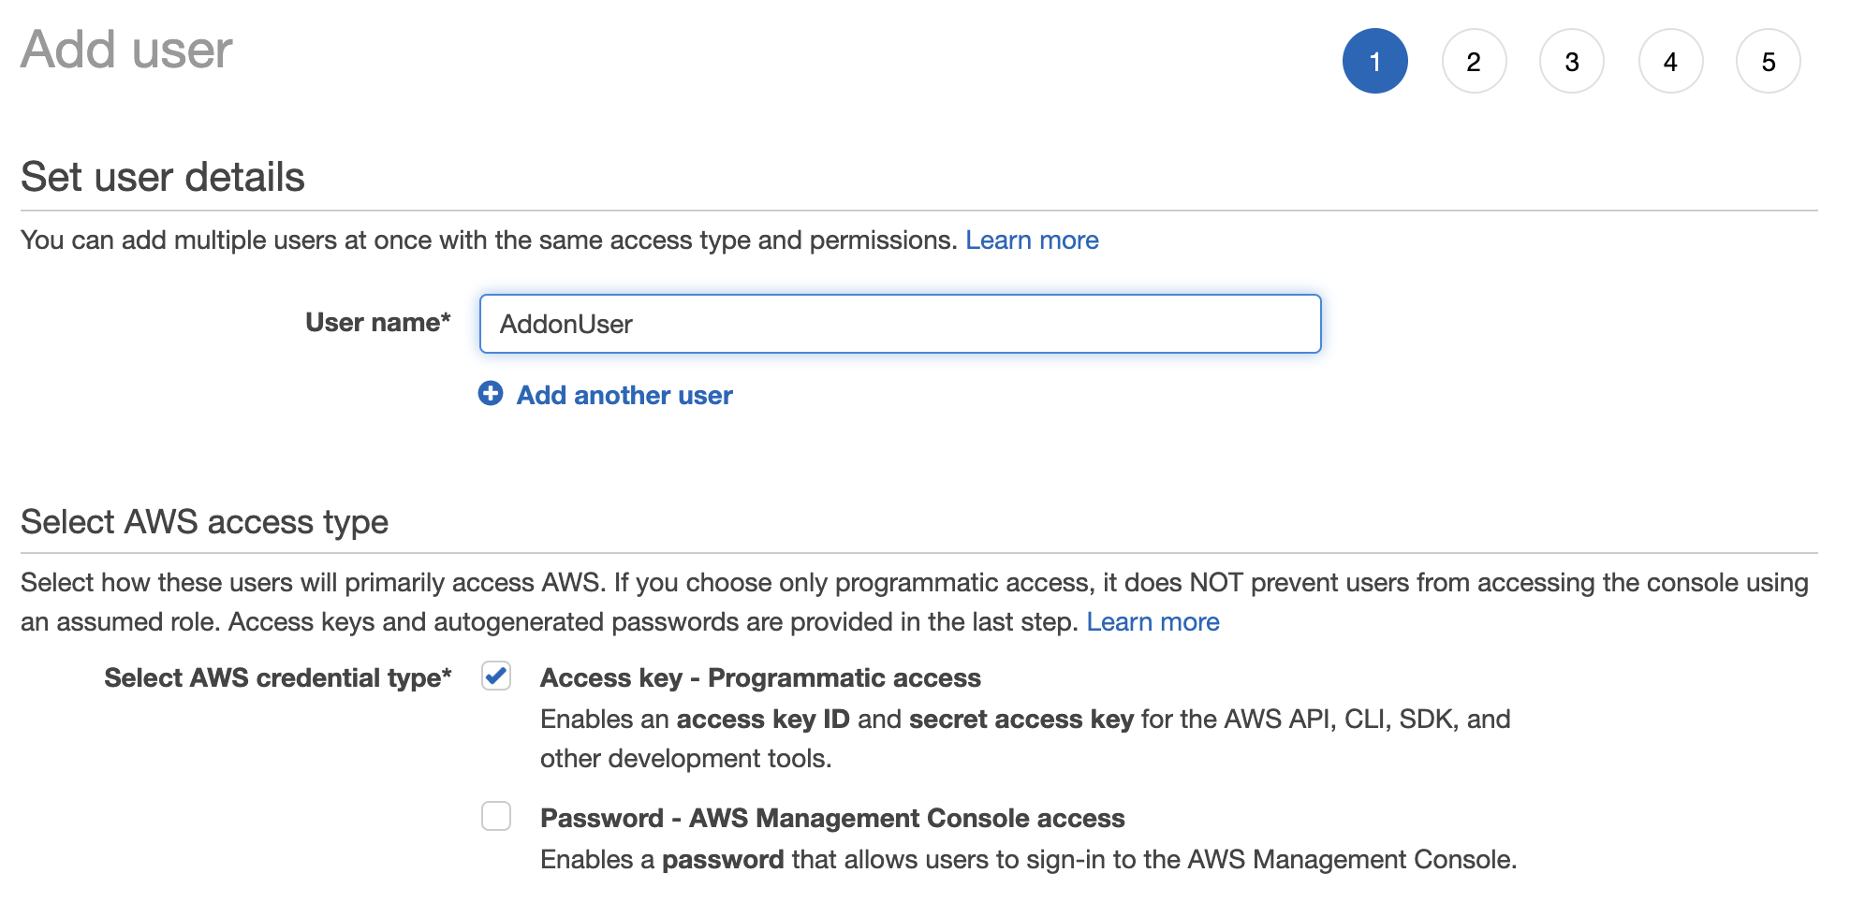Click the "Access key - Programmatic access" label
The image size is (1865, 902).
tap(760, 677)
